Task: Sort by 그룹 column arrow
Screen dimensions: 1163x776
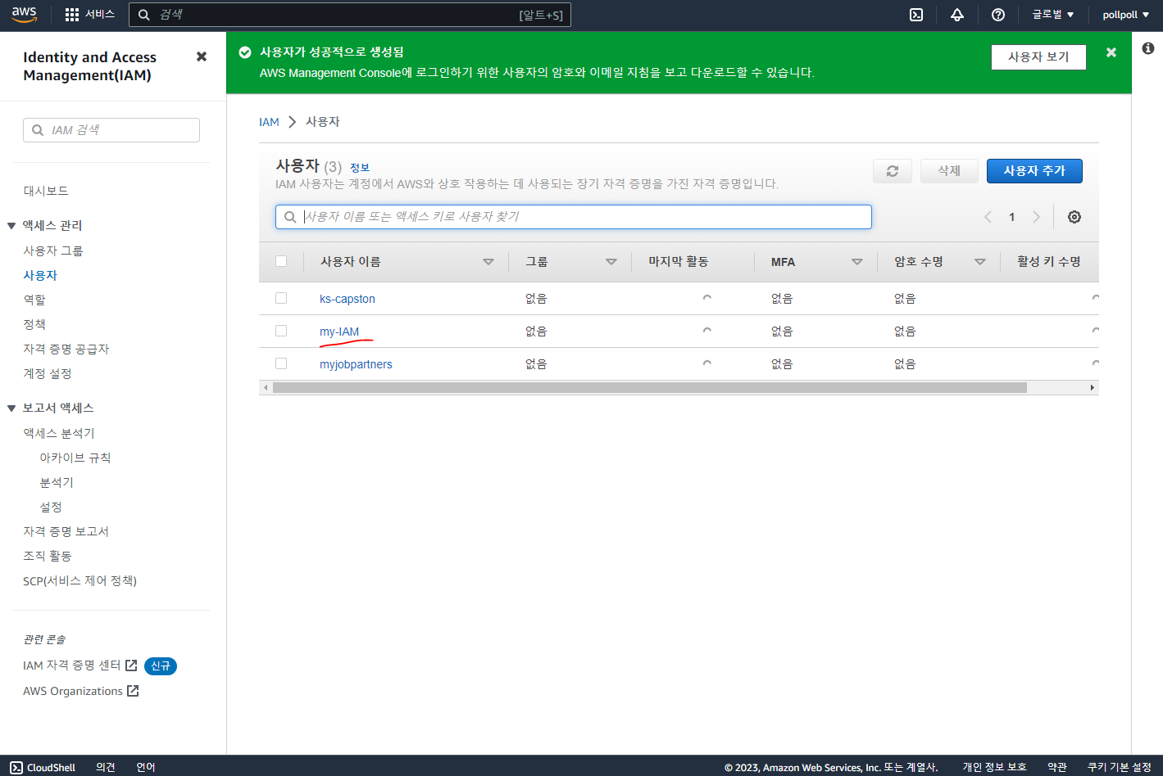Action: click(611, 262)
